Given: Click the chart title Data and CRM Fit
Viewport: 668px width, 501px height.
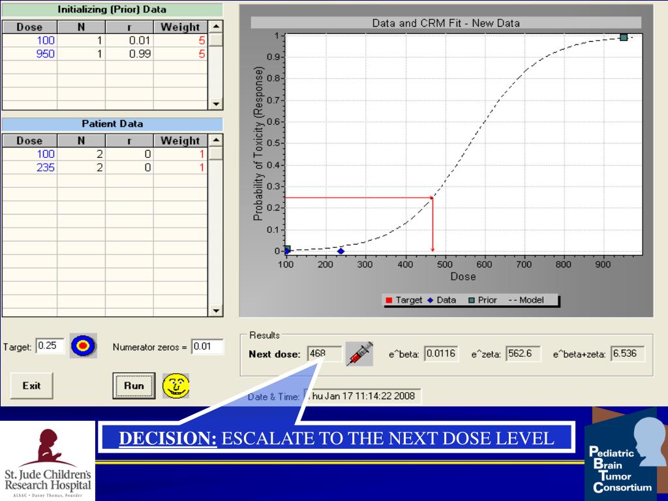Looking at the screenshot, I should pos(446,23).
